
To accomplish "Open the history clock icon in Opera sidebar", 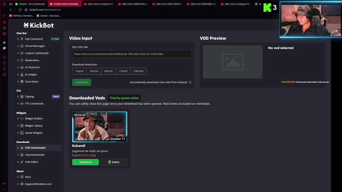I will click(4, 63).
